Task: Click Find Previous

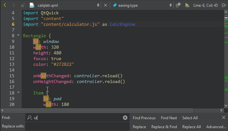Action: pyautogui.click(x=144, y=118)
